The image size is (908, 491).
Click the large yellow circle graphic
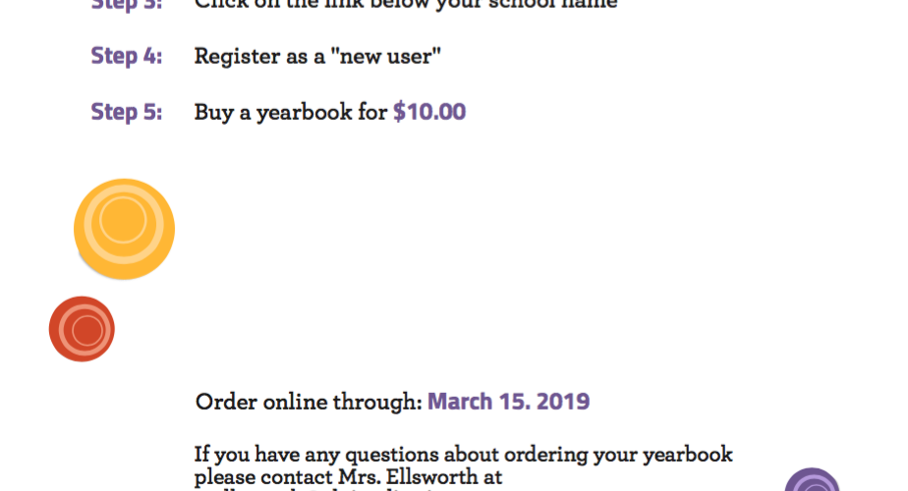(124, 229)
